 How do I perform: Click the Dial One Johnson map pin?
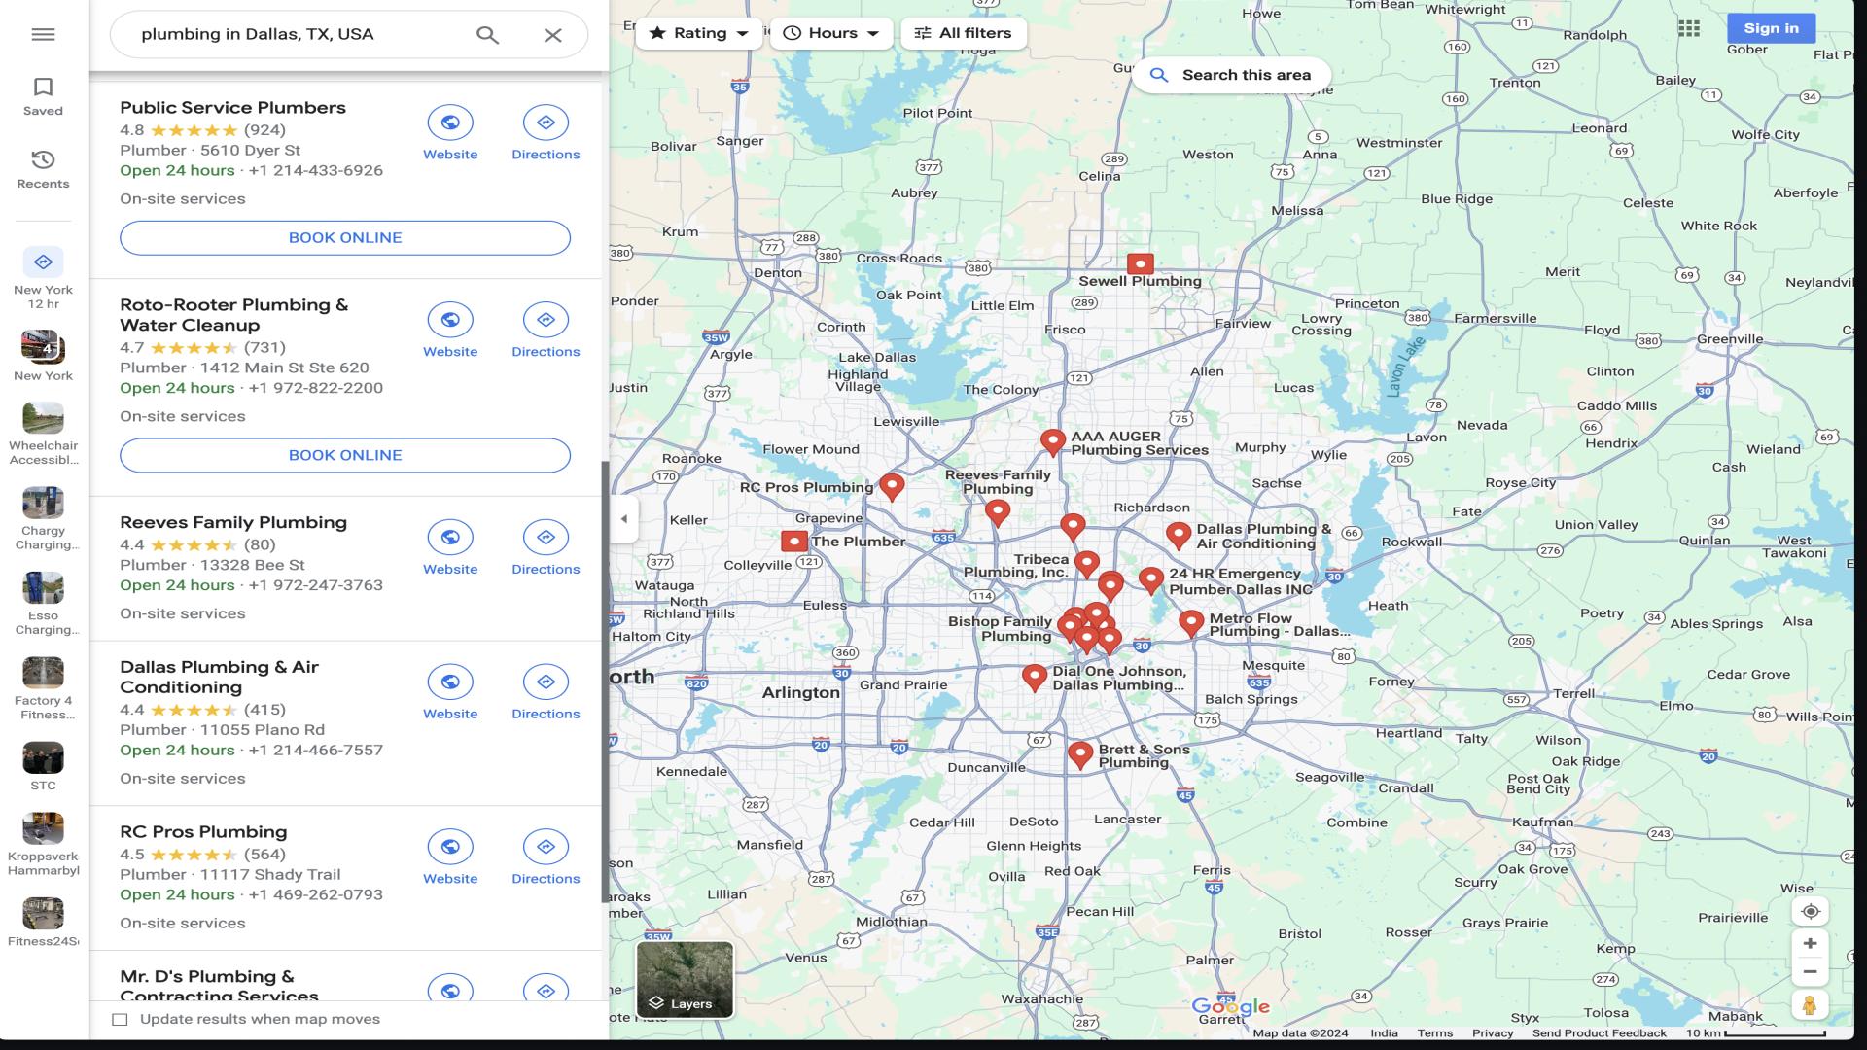1035,677
